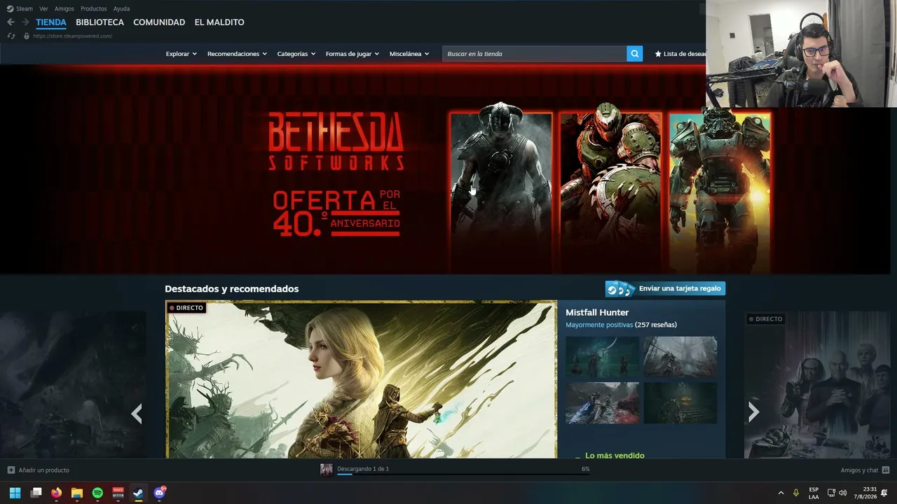Open the Steam menu
897x504 pixels.
pyautogui.click(x=25, y=8)
